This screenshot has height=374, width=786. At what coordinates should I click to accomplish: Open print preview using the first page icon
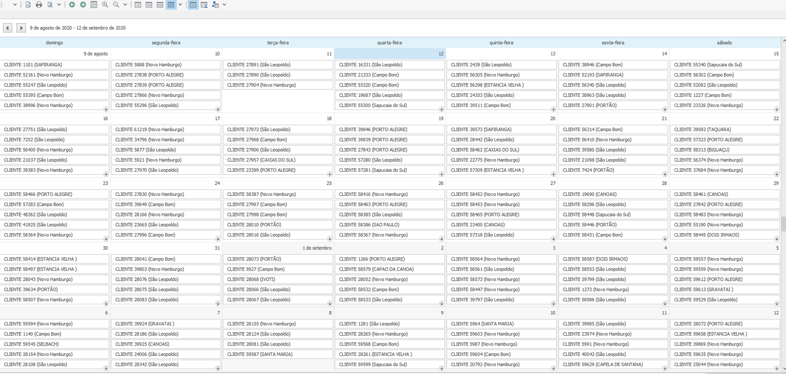[28, 5]
